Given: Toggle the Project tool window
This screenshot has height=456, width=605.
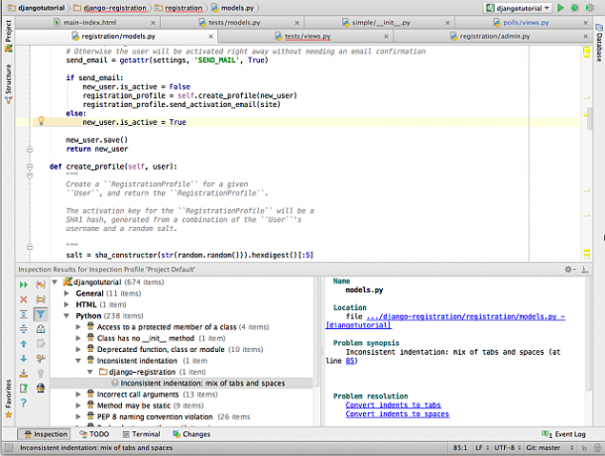Looking at the screenshot, I should click(x=8, y=36).
